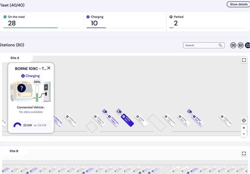
Task: Open the Site A tab
Action: (x=15, y=58)
